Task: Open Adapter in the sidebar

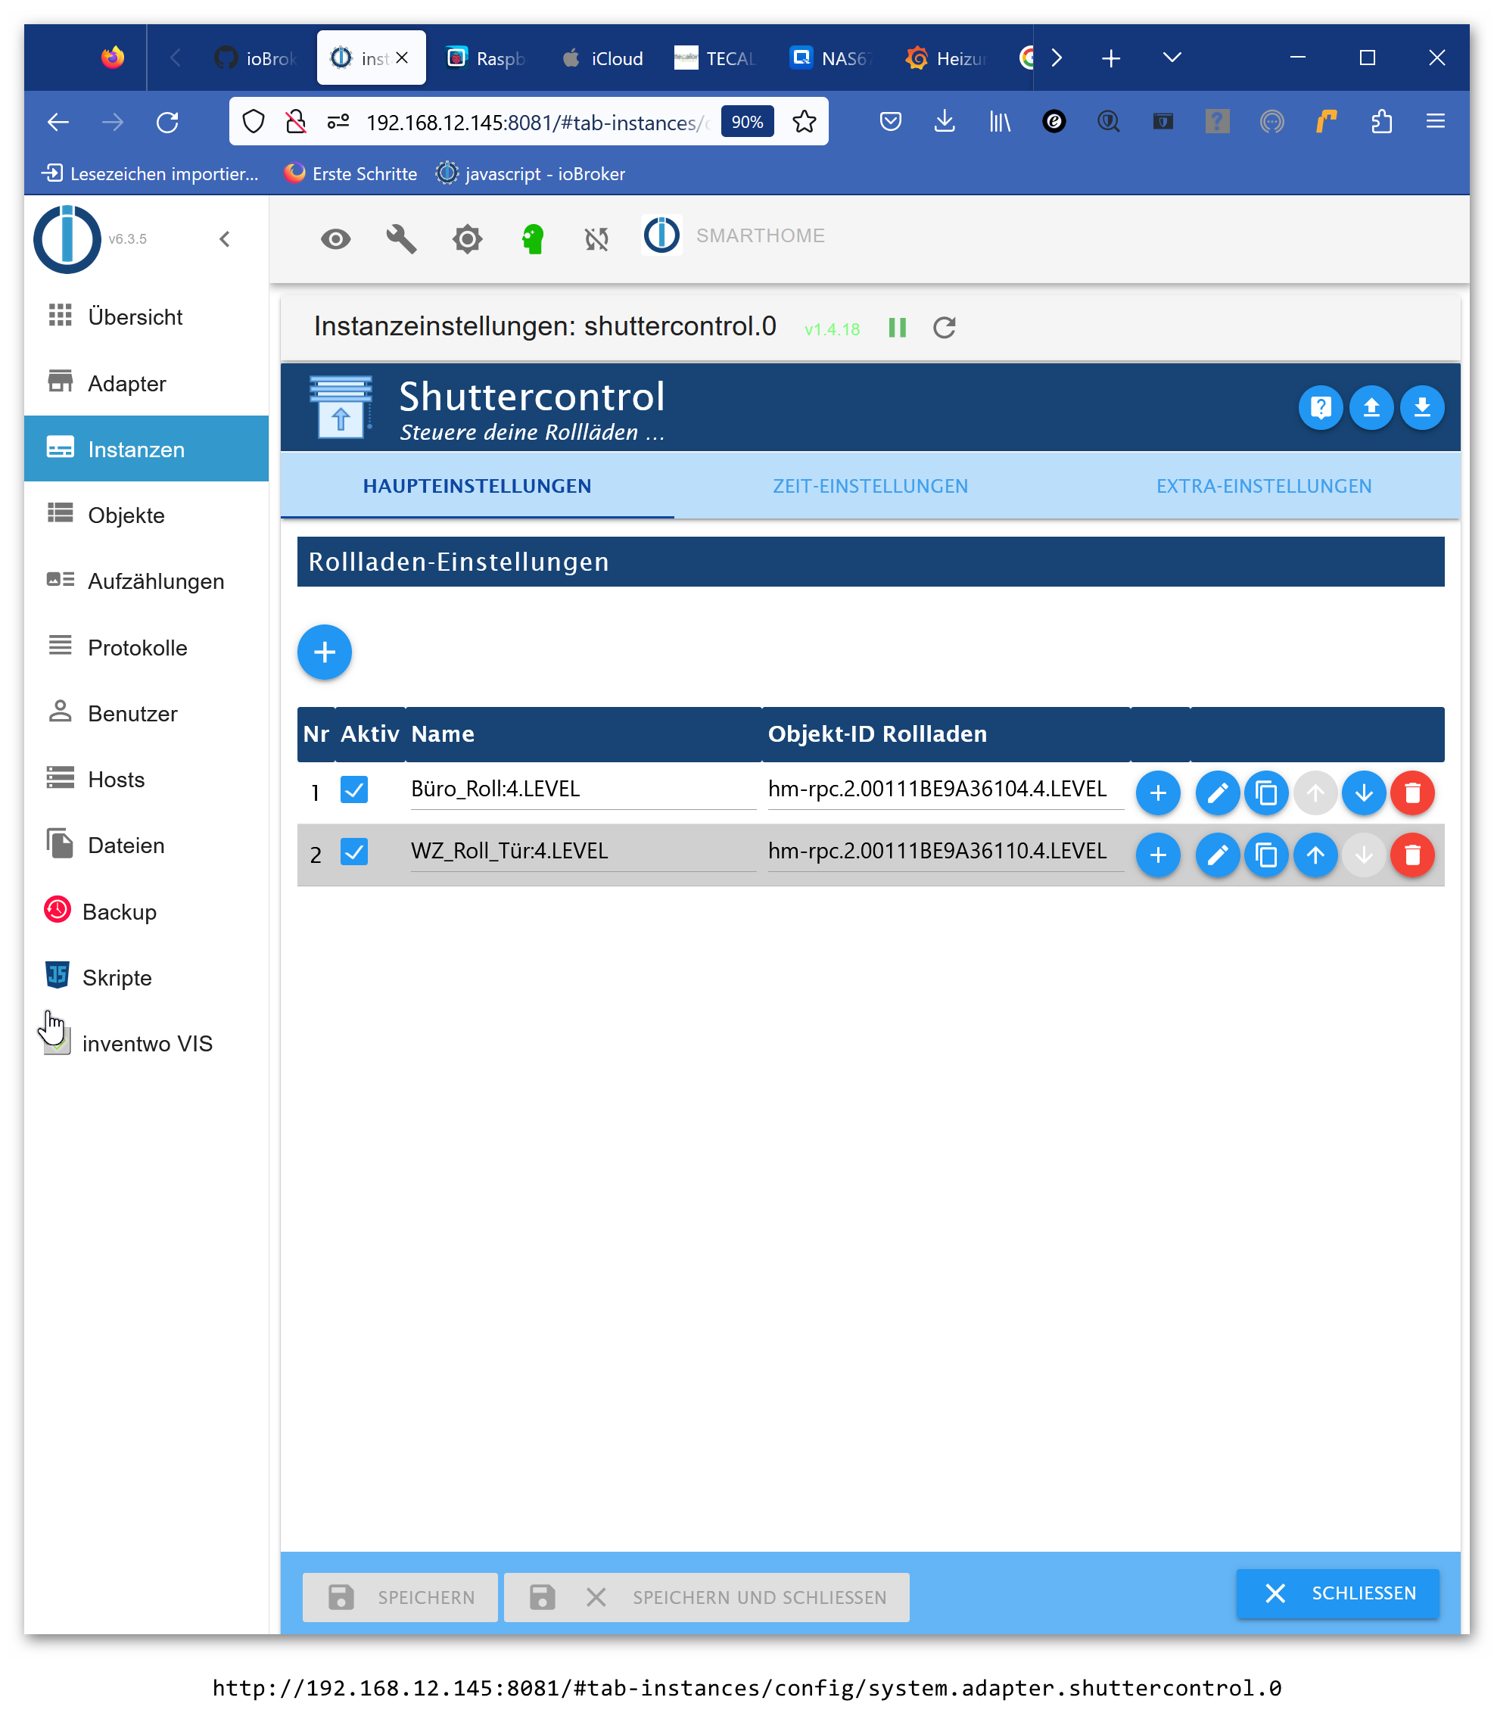Action: pos(147,384)
